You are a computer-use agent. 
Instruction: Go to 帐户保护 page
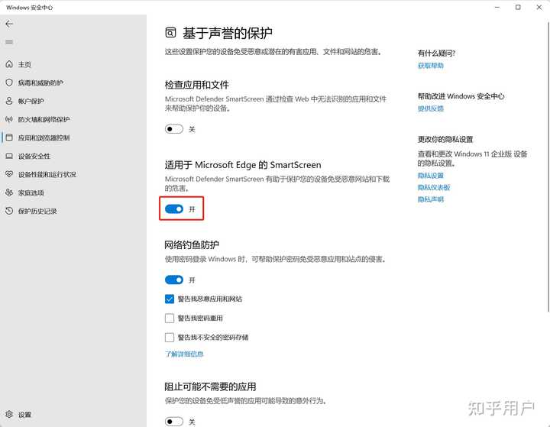coord(31,101)
